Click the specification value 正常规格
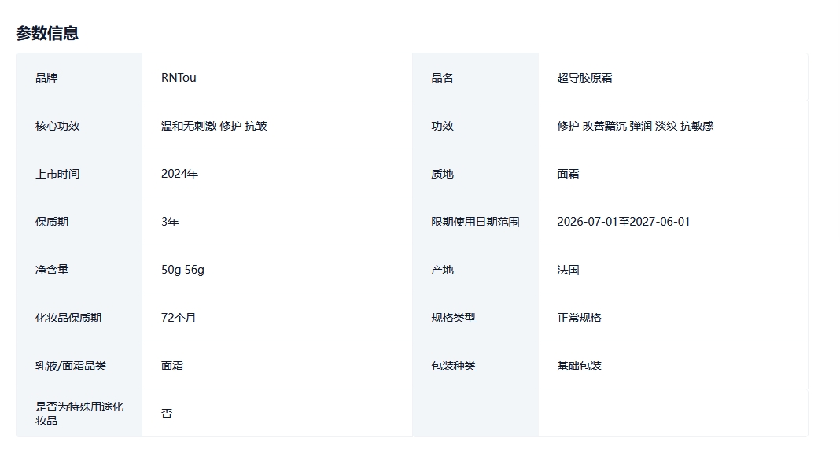Viewport: 840px width, 464px height. click(579, 318)
